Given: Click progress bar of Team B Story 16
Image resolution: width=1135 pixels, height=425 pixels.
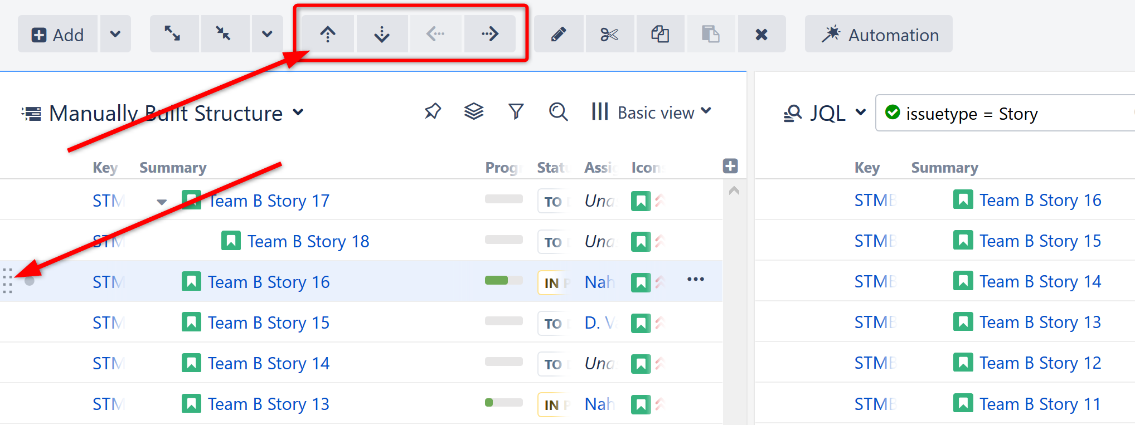Looking at the screenshot, I should 503,280.
